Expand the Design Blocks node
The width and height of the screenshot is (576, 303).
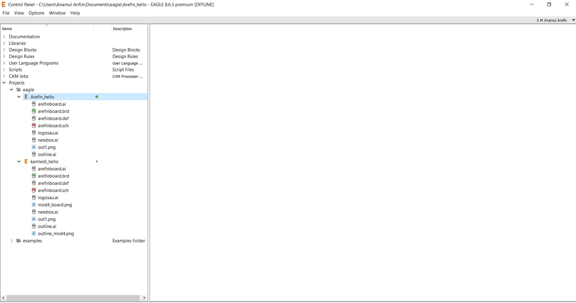coord(4,50)
